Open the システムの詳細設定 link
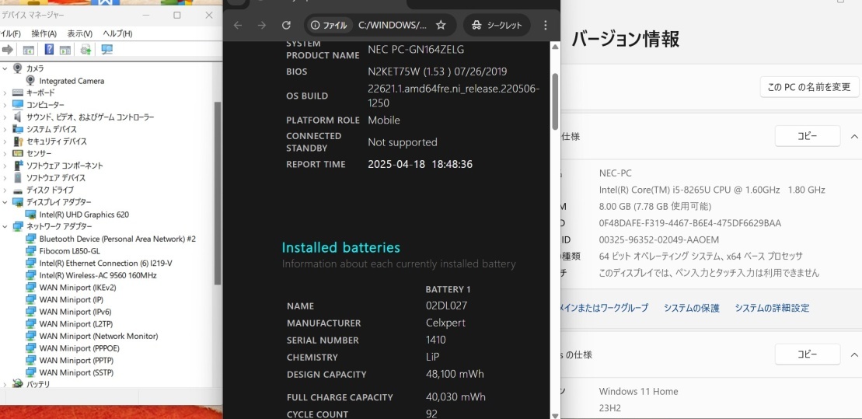Viewport: 862px width, 419px height. (772, 308)
